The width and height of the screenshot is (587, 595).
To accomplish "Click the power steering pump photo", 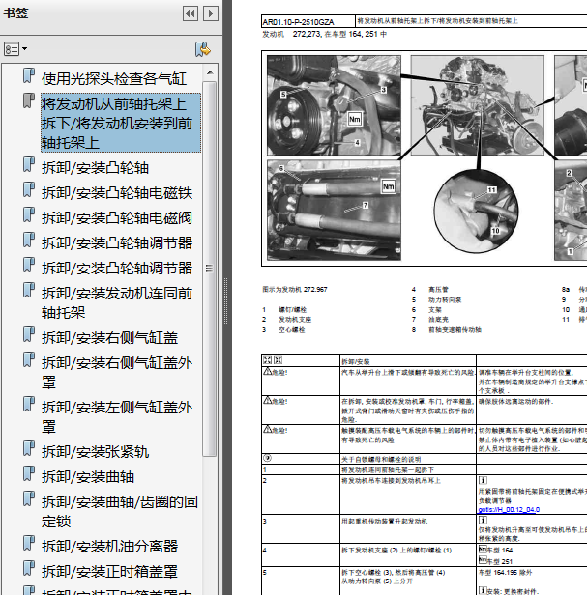I will coord(334,105).
